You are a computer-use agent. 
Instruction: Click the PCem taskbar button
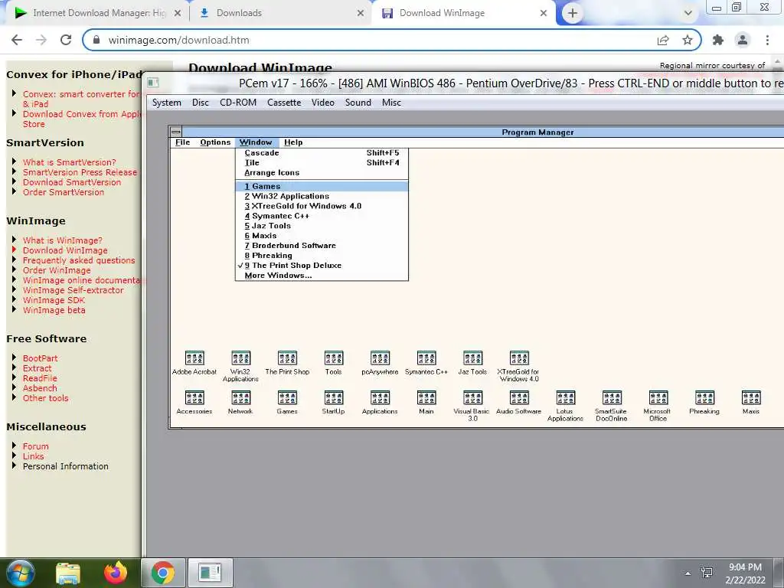pyautogui.click(x=210, y=573)
